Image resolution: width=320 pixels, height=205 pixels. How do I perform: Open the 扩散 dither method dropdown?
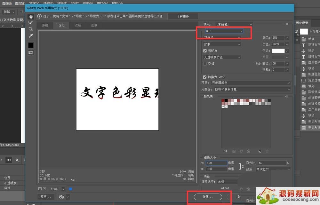tap(221, 44)
